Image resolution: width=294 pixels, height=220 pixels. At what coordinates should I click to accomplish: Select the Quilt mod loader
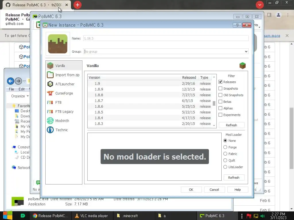(225, 160)
